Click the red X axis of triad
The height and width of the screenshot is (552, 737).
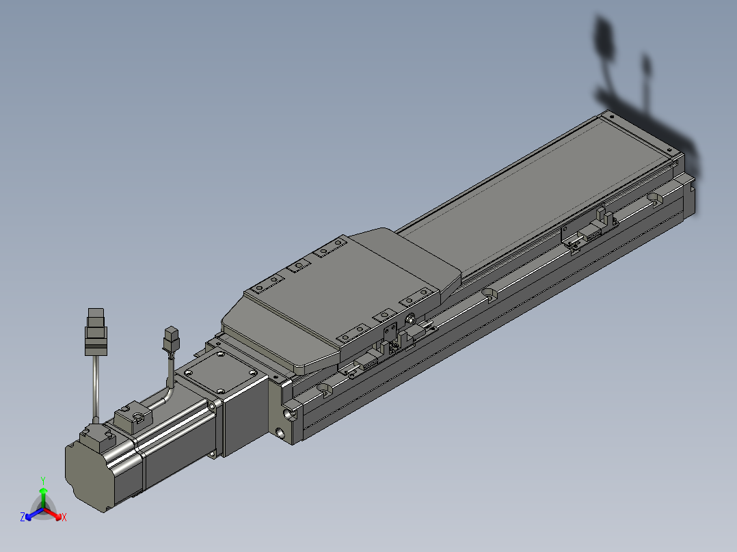click(x=54, y=514)
